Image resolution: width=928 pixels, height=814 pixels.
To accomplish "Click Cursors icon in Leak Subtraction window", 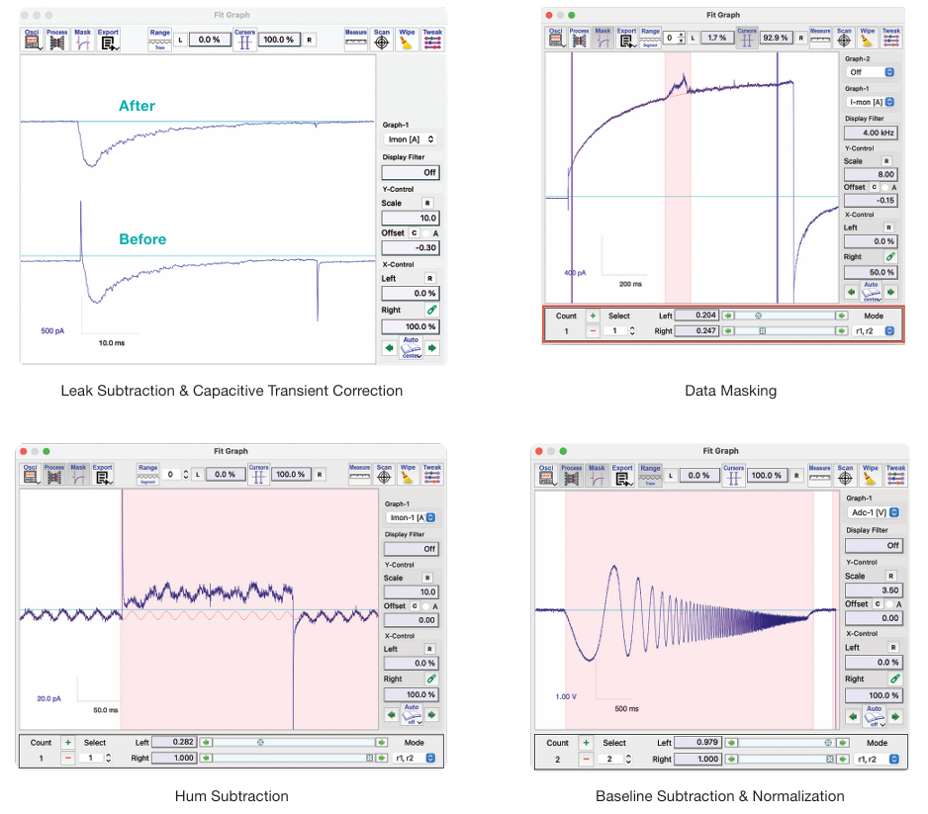I will [x=244, y=40].
